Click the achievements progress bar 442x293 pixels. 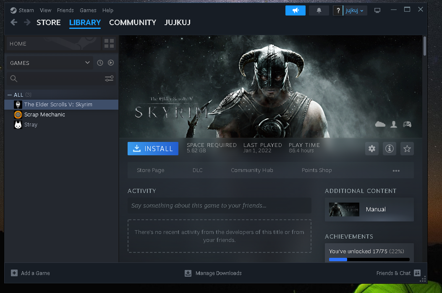[369, 260]
